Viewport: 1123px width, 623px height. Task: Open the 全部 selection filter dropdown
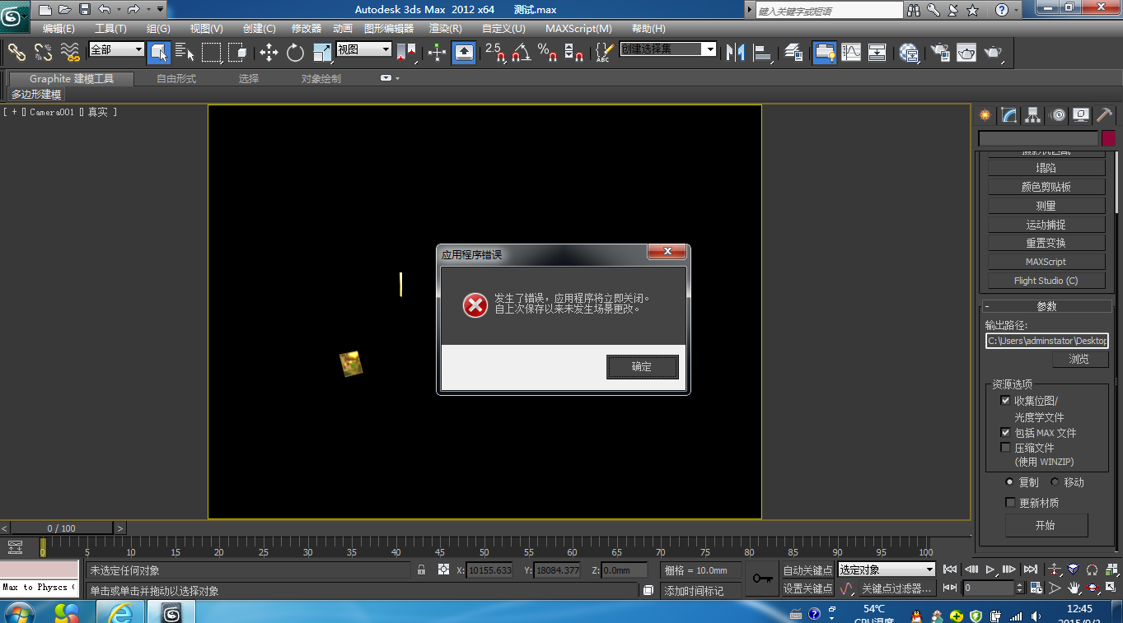pyautogui.click(x=116, y=49)
